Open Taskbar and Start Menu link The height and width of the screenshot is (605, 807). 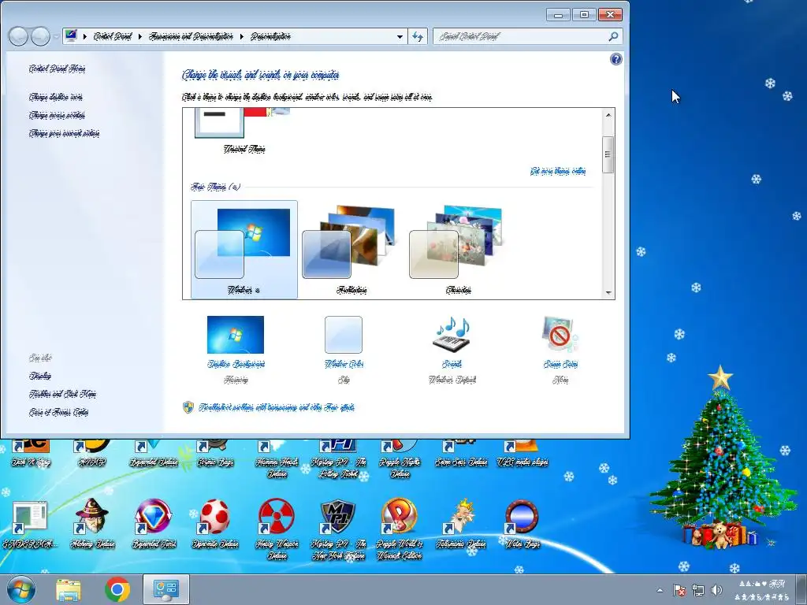point(63,395)
